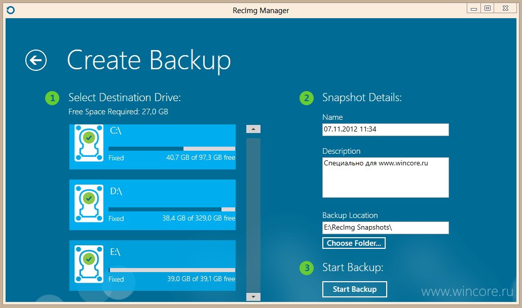Click the D:\ hard drive icon
522x308 pixels.
(89, 203)
